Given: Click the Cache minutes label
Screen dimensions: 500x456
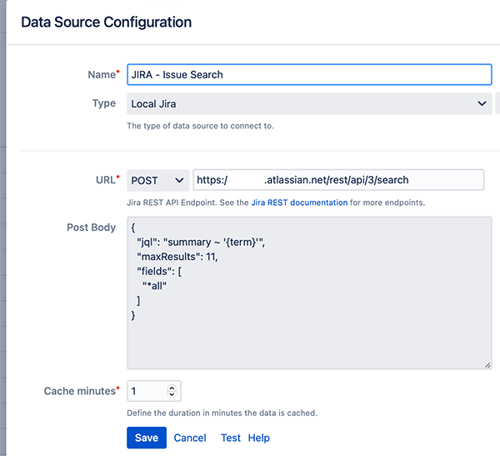Looking at the screenshot, I should 79,390.
